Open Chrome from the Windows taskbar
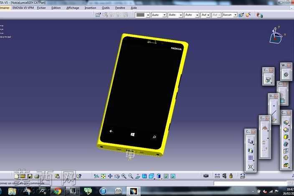Image resolution: width=294 pixels, height=196 pixels. click(x=57, y=191)
